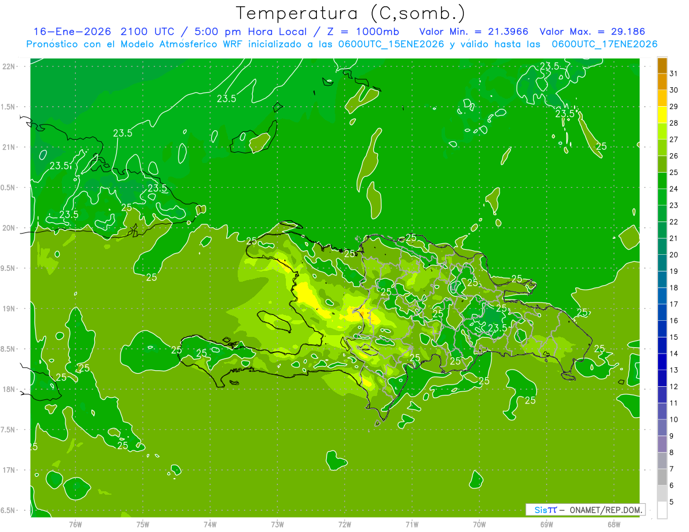Click the '12' value on the color scale
The image size is (689, 532).
pyautogui.click(x=674, y=387)
